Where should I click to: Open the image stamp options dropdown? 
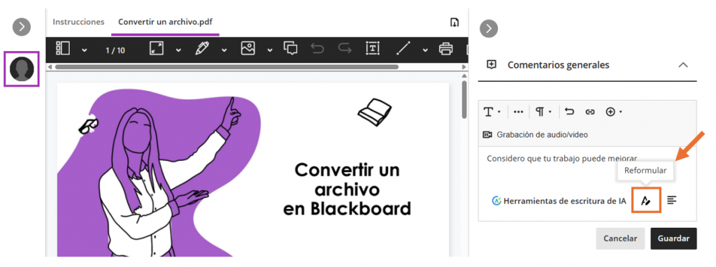(270, 50)
